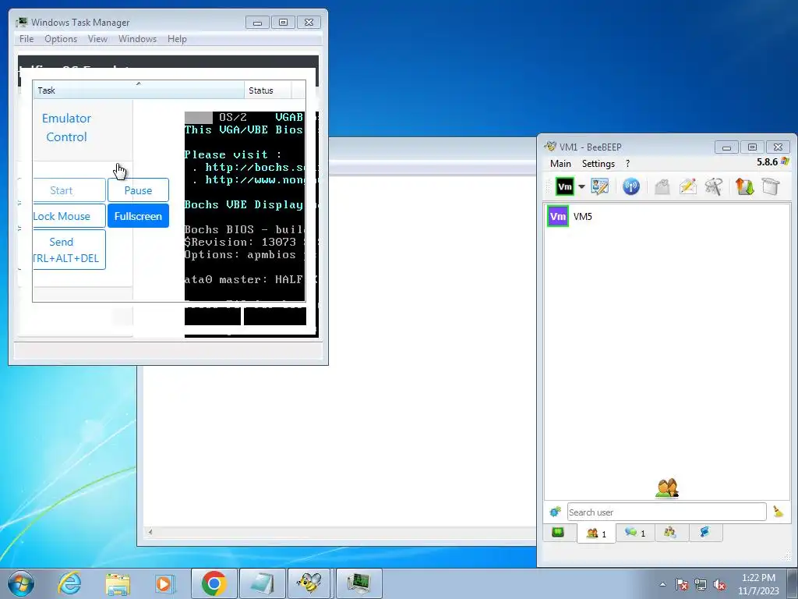
Task: Click the blue network broadcast icon in BeeBEEP
Action: coord(631,187)
